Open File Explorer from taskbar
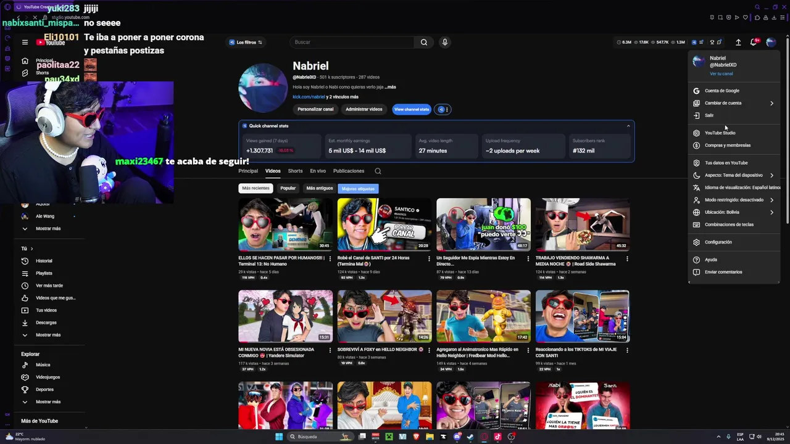Image resolution: width=790 pixels, height=444 pixels. pyautogui.click(x=430, y=437)
